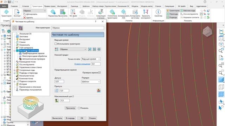
Task: Expand Подачи и скорости tree node
Action: [x=14, y=82]
